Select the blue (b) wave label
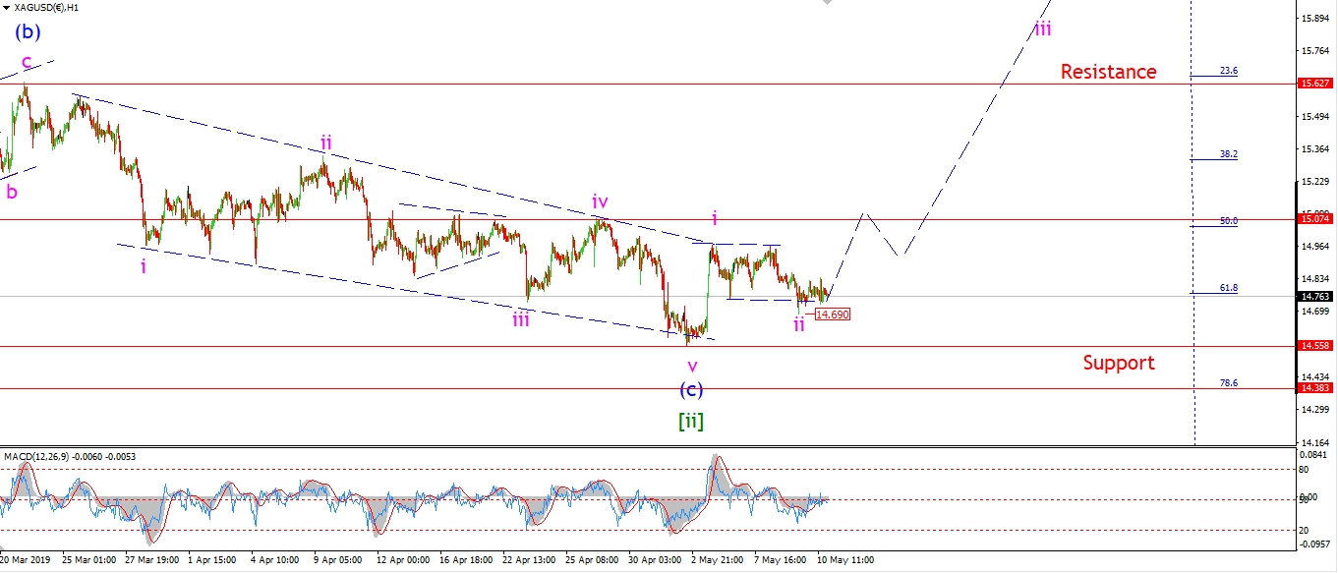Screen dimensions: 1338x573 point(28,31)
